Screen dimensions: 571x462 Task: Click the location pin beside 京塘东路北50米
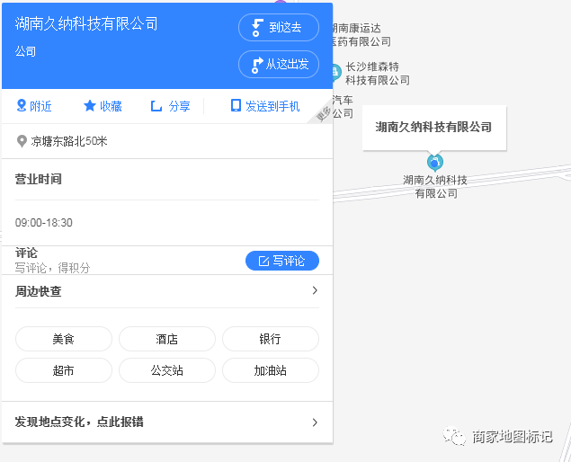[x=22, y=141]
